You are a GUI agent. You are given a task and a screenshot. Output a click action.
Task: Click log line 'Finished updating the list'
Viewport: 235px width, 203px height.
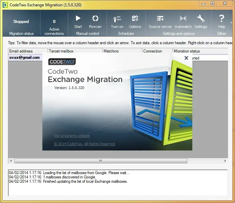click(68, 181)
